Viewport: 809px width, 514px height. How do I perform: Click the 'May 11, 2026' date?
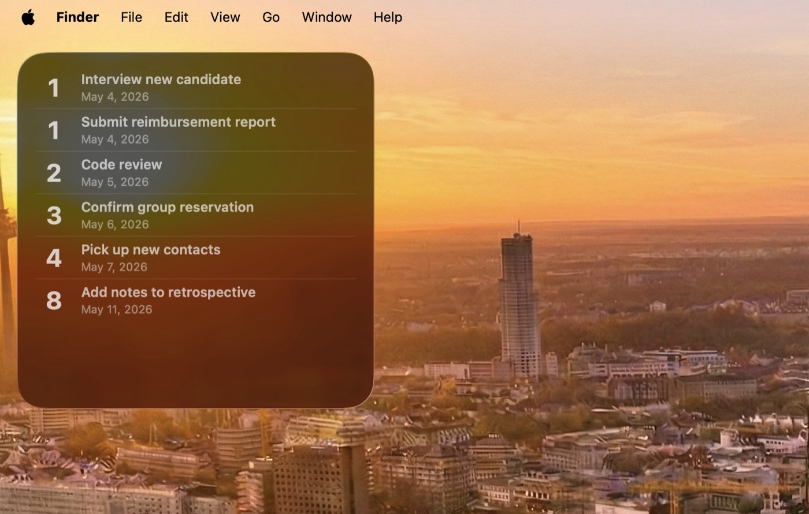(x=117, y=310)
